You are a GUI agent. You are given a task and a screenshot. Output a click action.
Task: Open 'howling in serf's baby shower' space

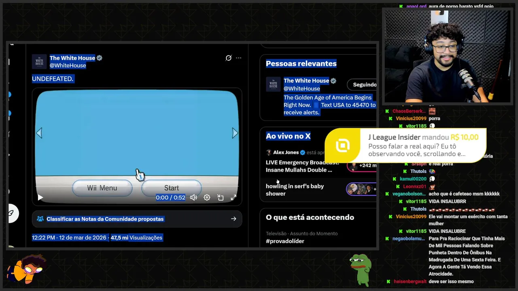(x=295, y=190)
